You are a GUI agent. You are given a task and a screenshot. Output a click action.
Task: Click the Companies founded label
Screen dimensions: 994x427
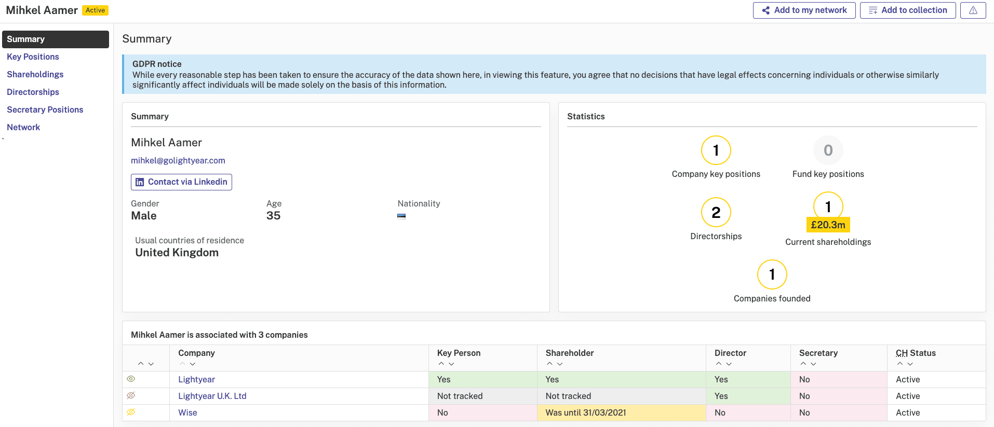pos(772,299)
